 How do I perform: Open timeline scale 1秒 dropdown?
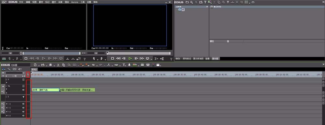23,76
